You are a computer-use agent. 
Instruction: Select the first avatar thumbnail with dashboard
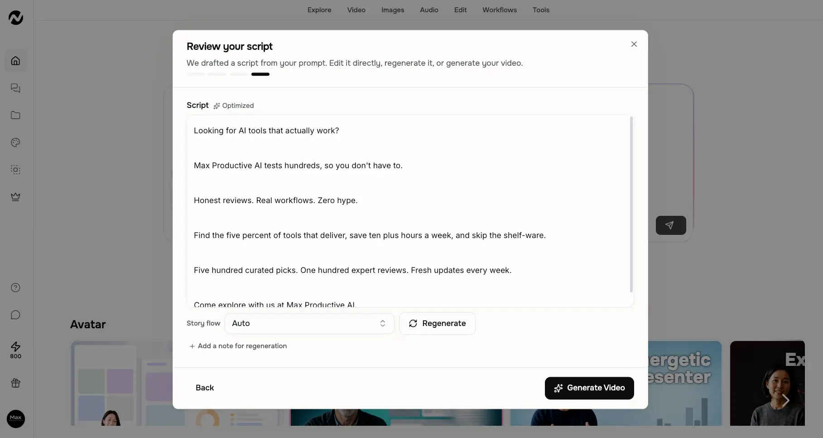(121, 383)
